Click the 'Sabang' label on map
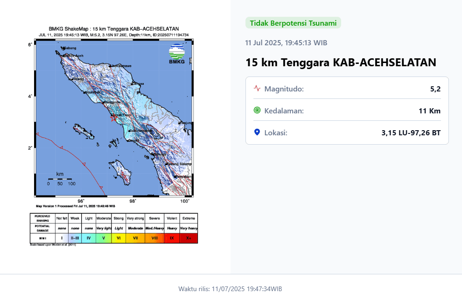Viewport: 462px width, 300px height. tap(70, 48)
